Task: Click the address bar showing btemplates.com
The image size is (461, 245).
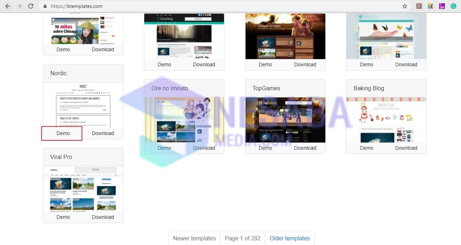Action: tap(215, 6)
